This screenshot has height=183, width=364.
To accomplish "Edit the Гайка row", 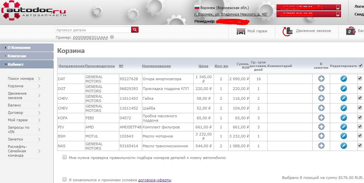I will pos(344,98).
